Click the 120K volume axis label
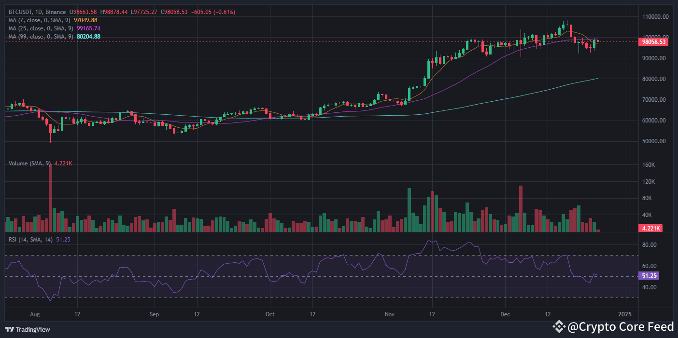This screenshot has width=678, height=338. (648, 182)
